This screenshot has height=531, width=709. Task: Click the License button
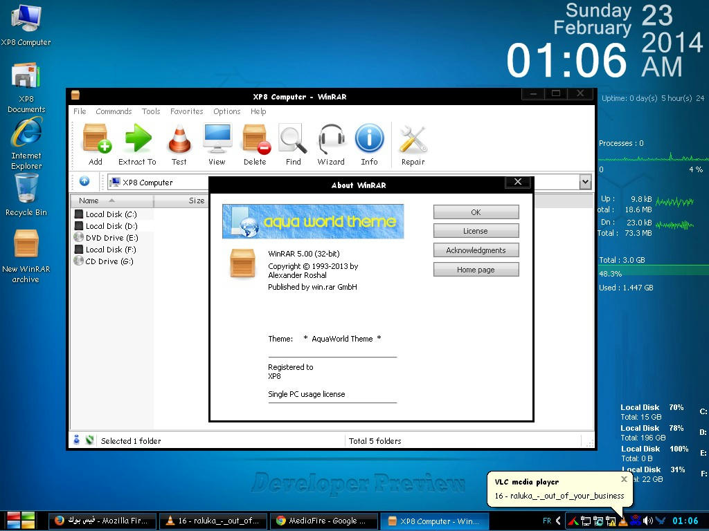tap(476, 231)
